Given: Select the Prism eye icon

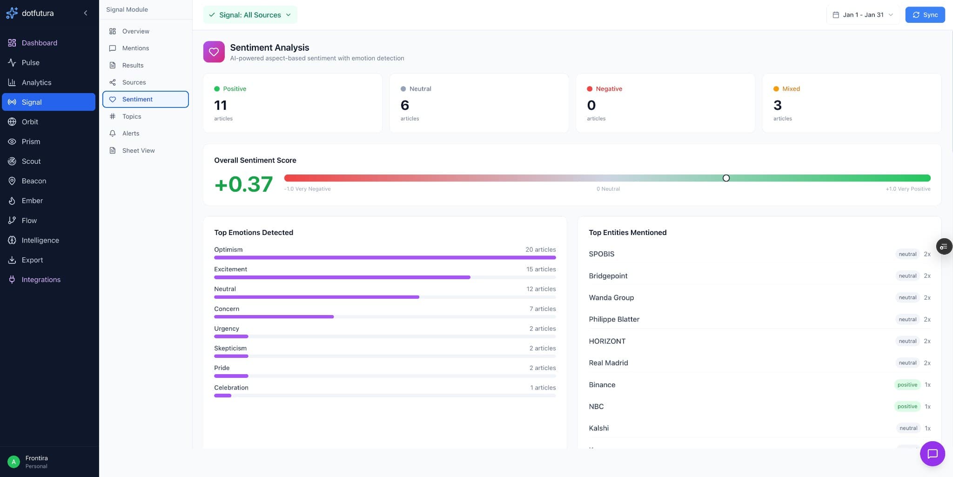Looking at the screenshot, I should pos(12,141).
